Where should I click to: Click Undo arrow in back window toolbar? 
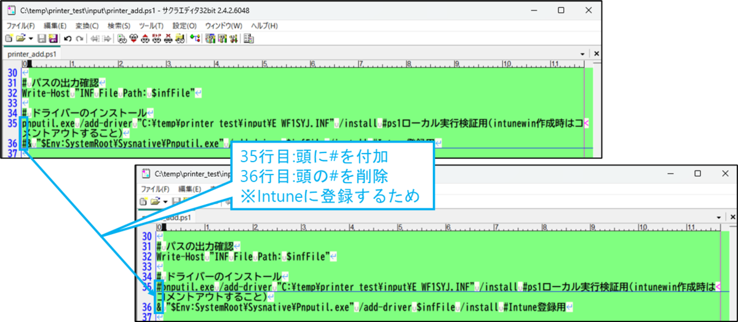tap(68, 39)
